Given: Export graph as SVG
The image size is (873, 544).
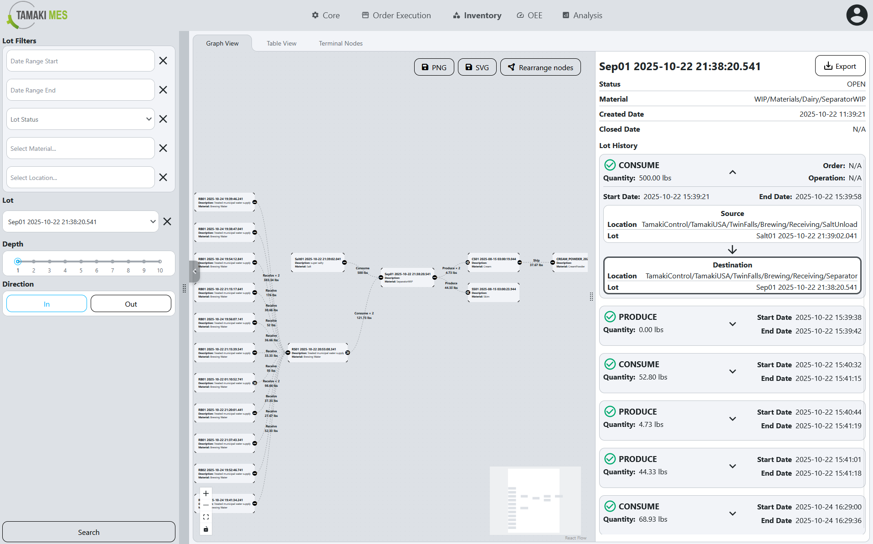Looking at the screenshot, I should coord(477,67).
